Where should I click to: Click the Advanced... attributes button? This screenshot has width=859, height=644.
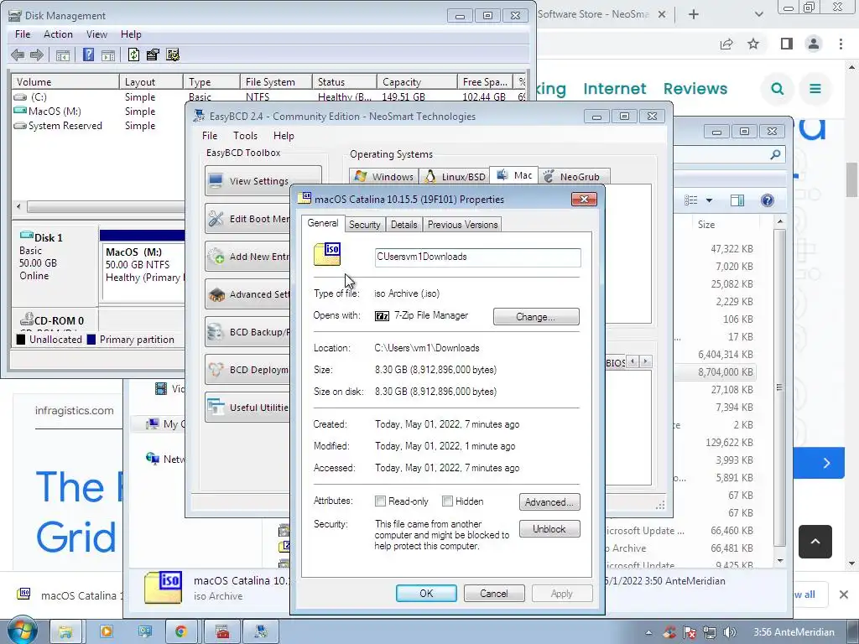pyautogui.click(x=549, y=501)
